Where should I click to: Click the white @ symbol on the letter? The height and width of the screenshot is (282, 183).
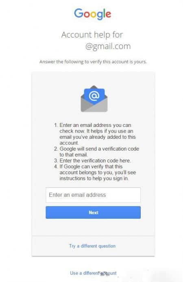(x=94, y=96)
